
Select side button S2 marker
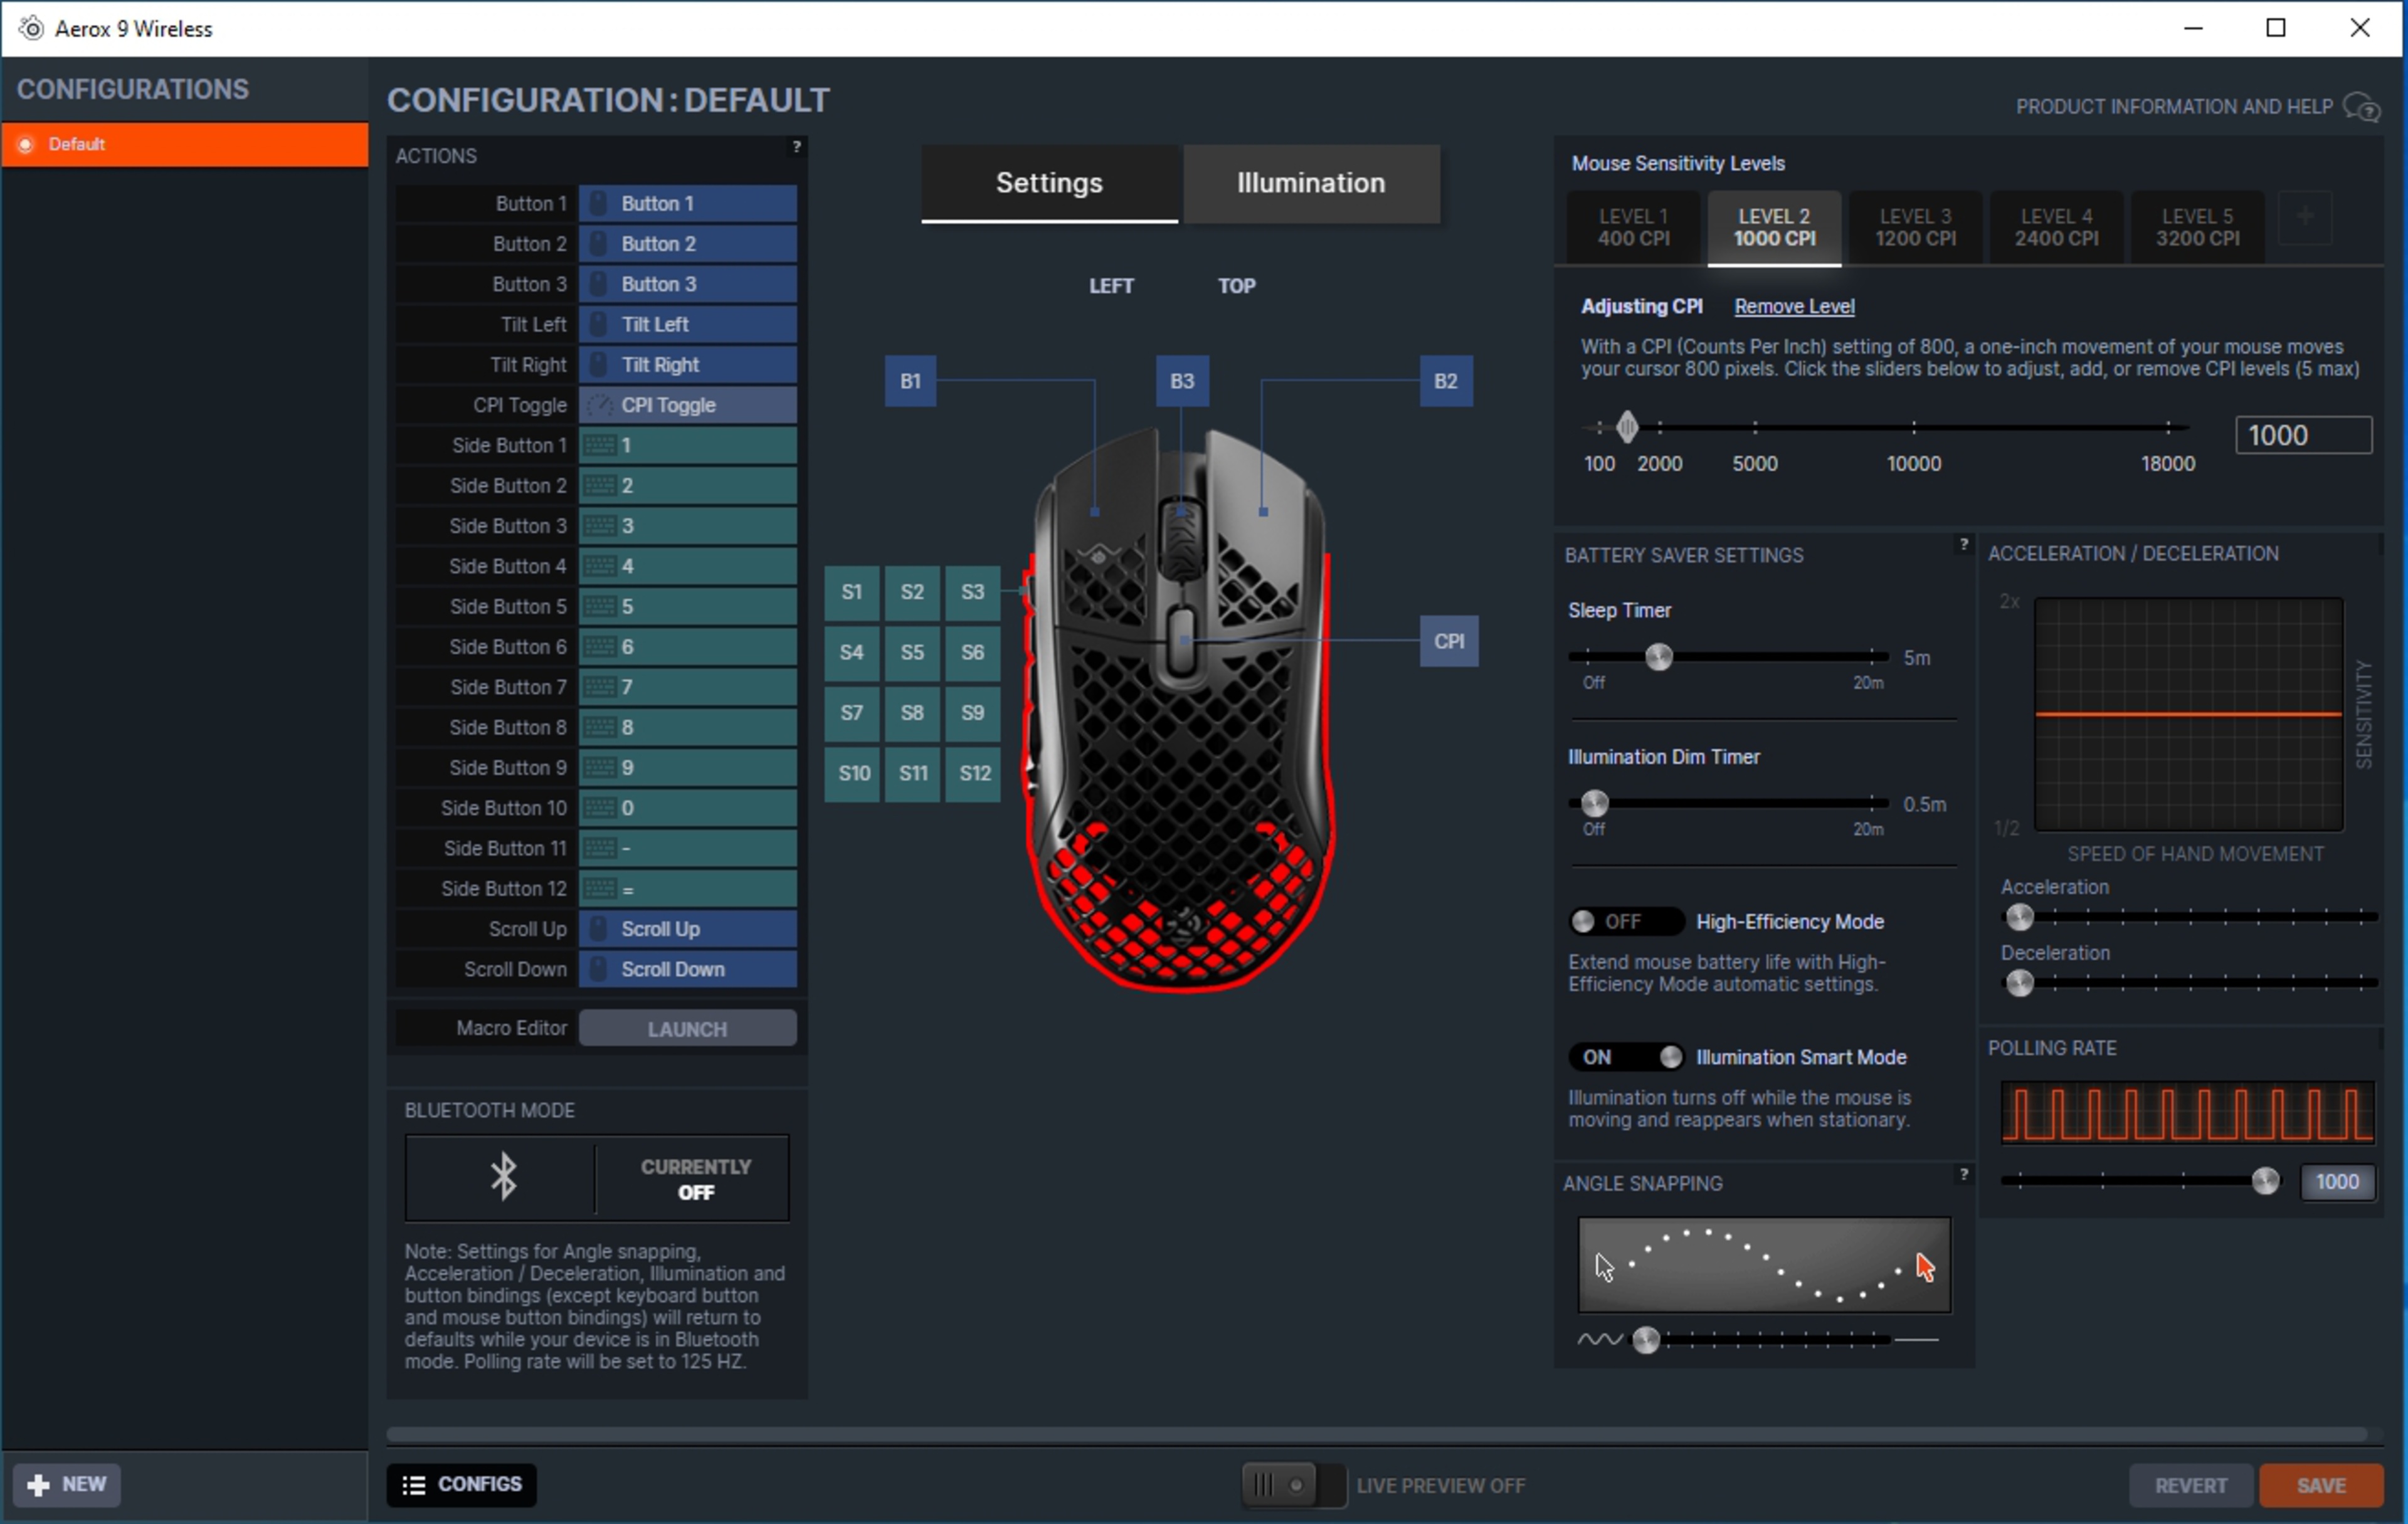912,592
